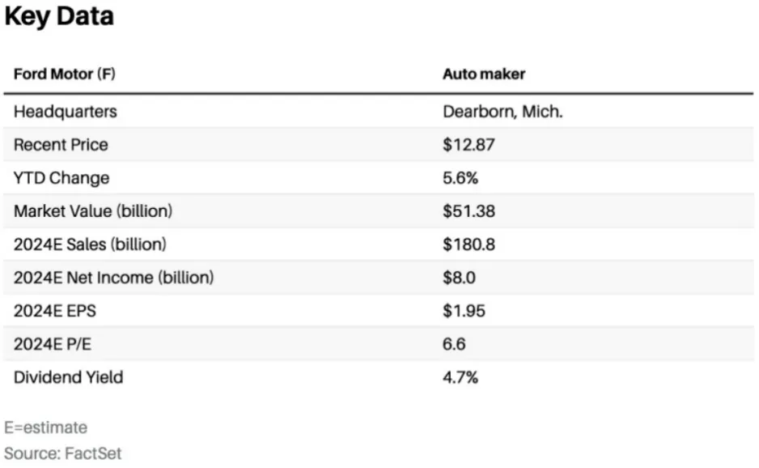Click the 6.6 P/E value
759x468 pixels.
coord(454,344)
